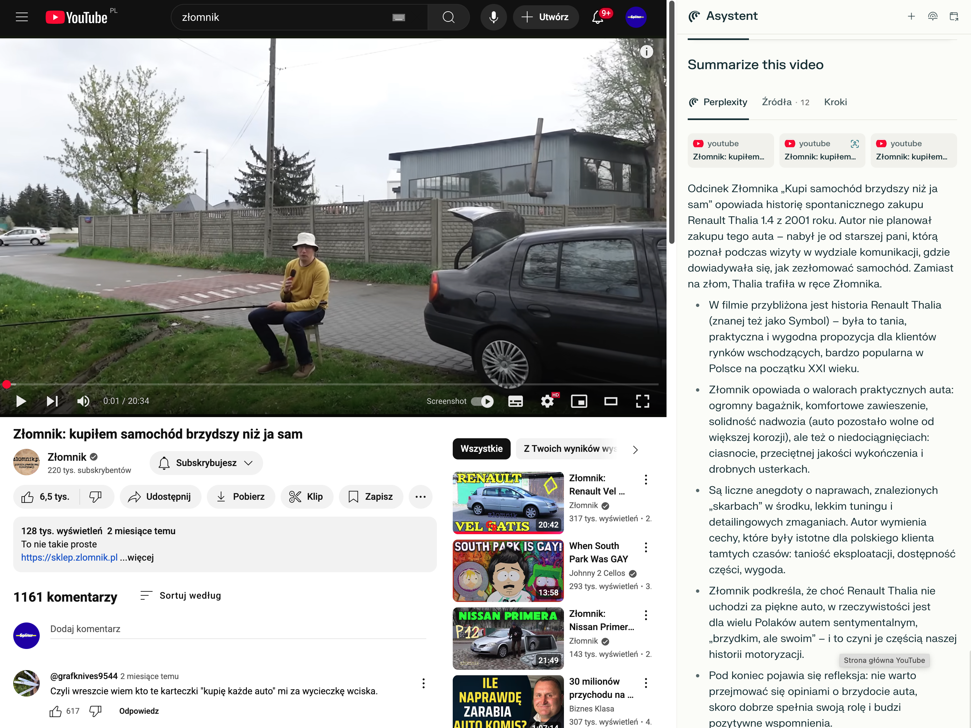The width and height of the screenshot is (971, 728).
Task: Click the Asystent voice mode icon
Action: pos(933,16)
